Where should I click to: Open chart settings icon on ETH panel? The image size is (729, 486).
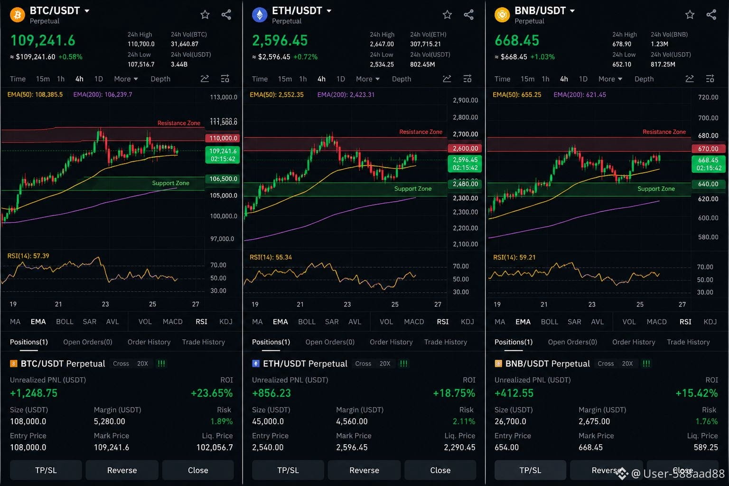click(x=467, y=79)
